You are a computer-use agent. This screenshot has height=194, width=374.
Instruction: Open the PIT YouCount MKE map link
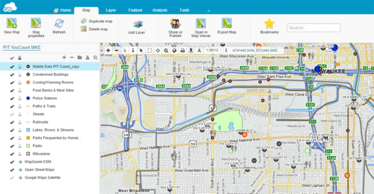(22, 47)
